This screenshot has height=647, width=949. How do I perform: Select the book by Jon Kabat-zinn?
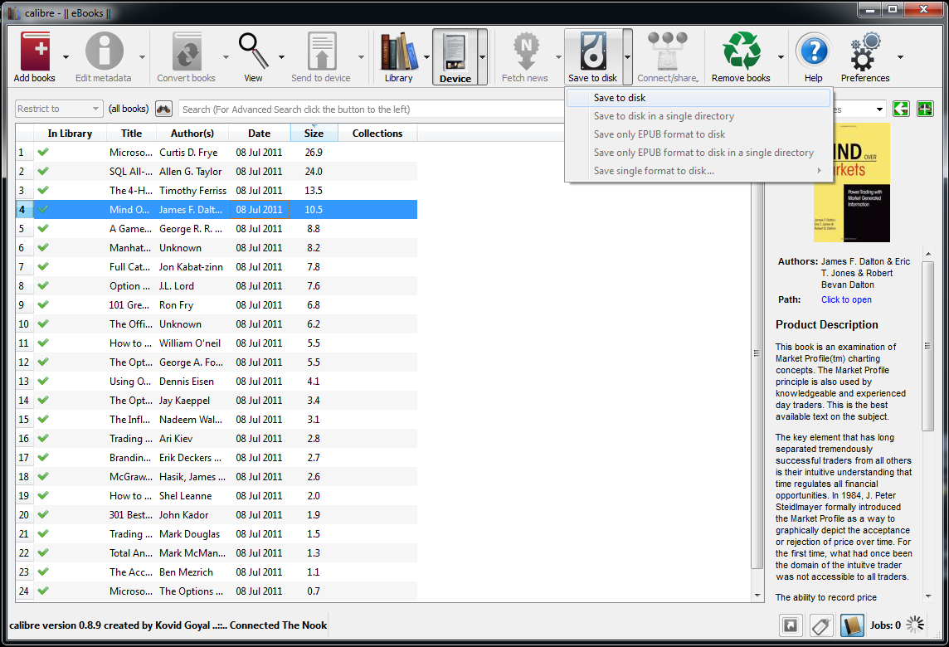pos(217,267)
